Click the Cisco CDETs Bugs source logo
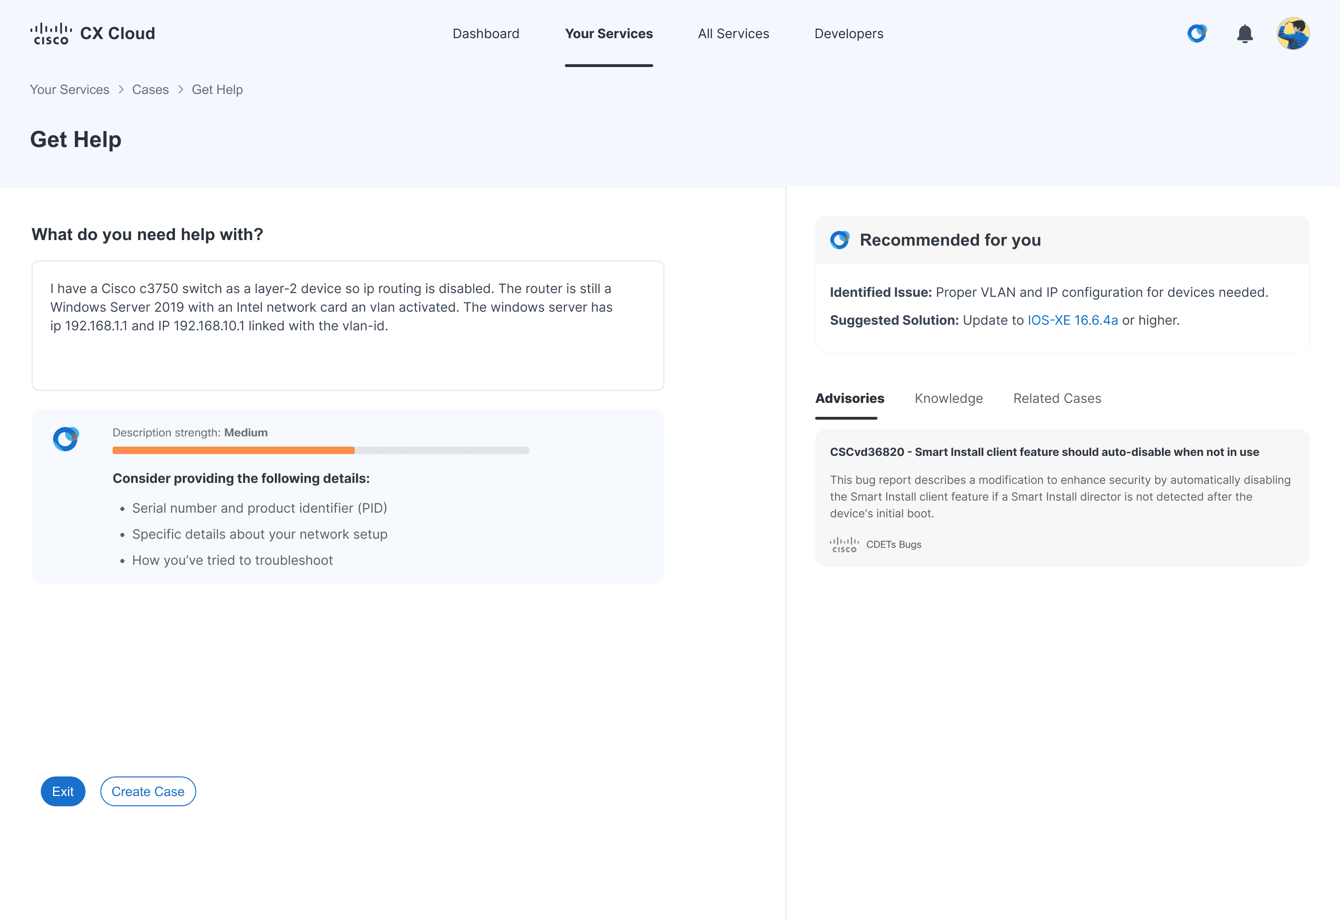Screen dimensions: 1340x923 click(844, 544)
